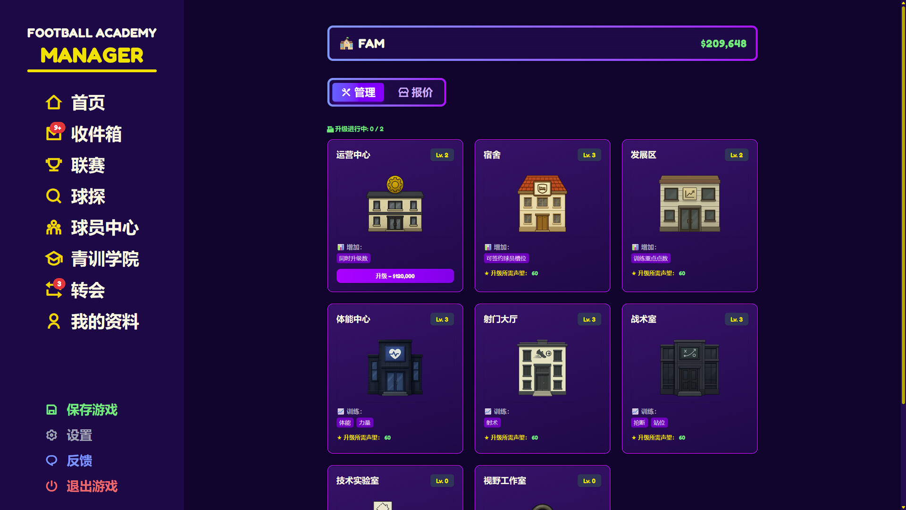Open the 首页 home icon
Image resolution: width=906 pixels, height=510 pixels.
point(54,102)
